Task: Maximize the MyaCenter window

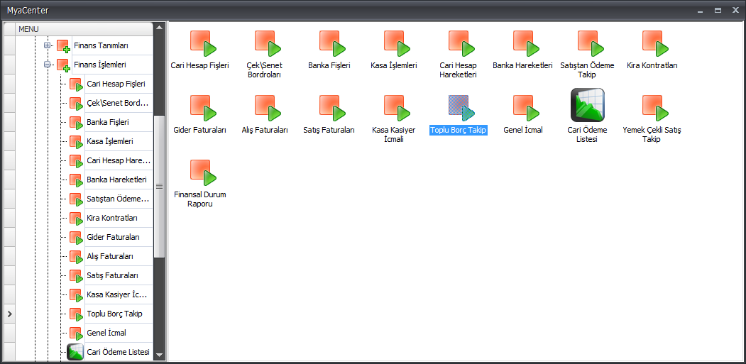Action: pos(718,10)
